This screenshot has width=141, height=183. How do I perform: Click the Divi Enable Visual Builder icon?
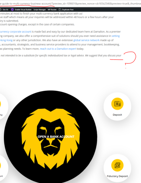pyautogui.click(x=12, y=10)
